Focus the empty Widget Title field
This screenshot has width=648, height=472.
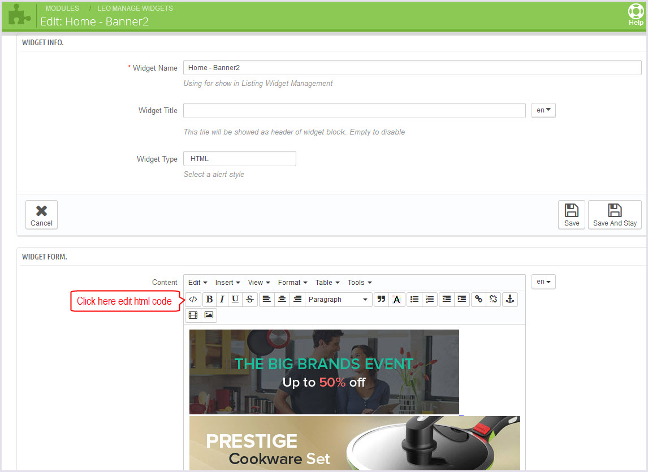coord(355,110)
